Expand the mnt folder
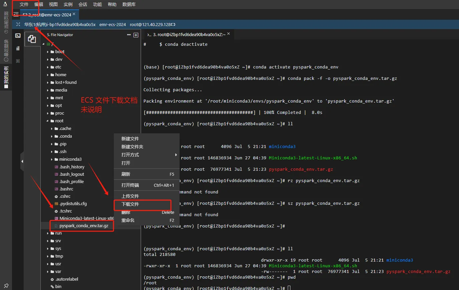 point(48,98)
